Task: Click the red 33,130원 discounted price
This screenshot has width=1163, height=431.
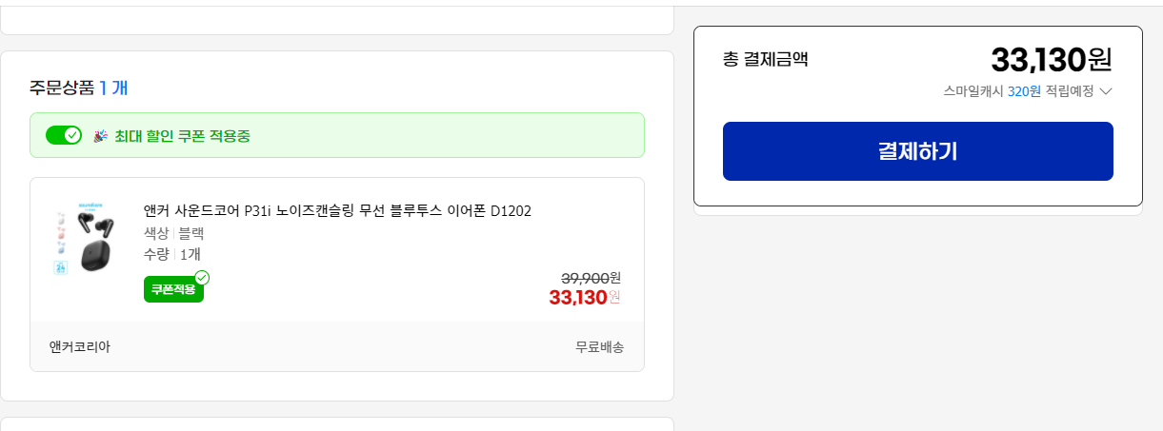Action: point(584,298)
